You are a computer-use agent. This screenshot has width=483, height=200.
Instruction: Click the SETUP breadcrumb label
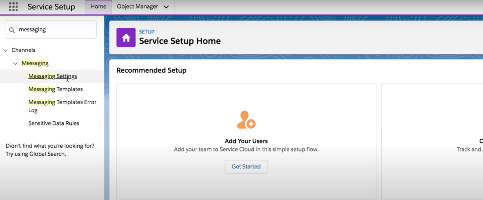tap(147, 32)
